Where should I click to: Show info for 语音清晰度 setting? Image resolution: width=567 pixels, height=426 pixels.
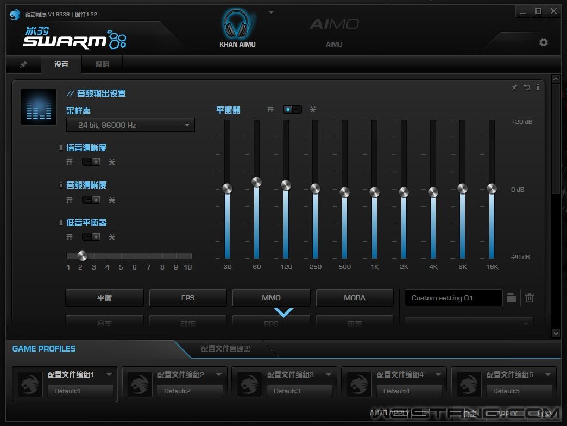coord(61,147)
